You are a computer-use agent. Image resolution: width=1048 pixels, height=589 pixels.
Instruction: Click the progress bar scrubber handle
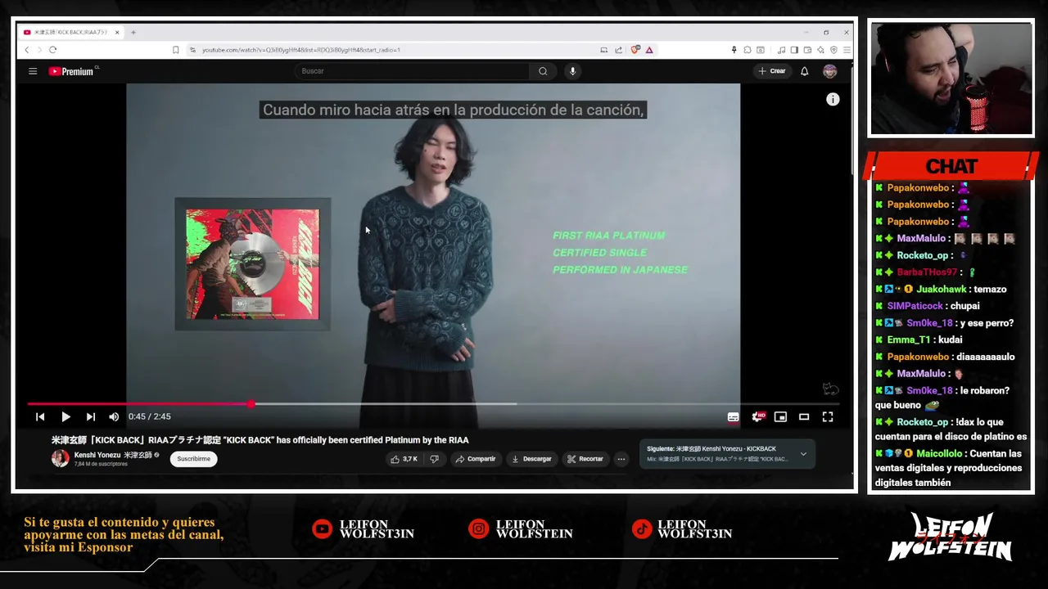pos(251,404)
